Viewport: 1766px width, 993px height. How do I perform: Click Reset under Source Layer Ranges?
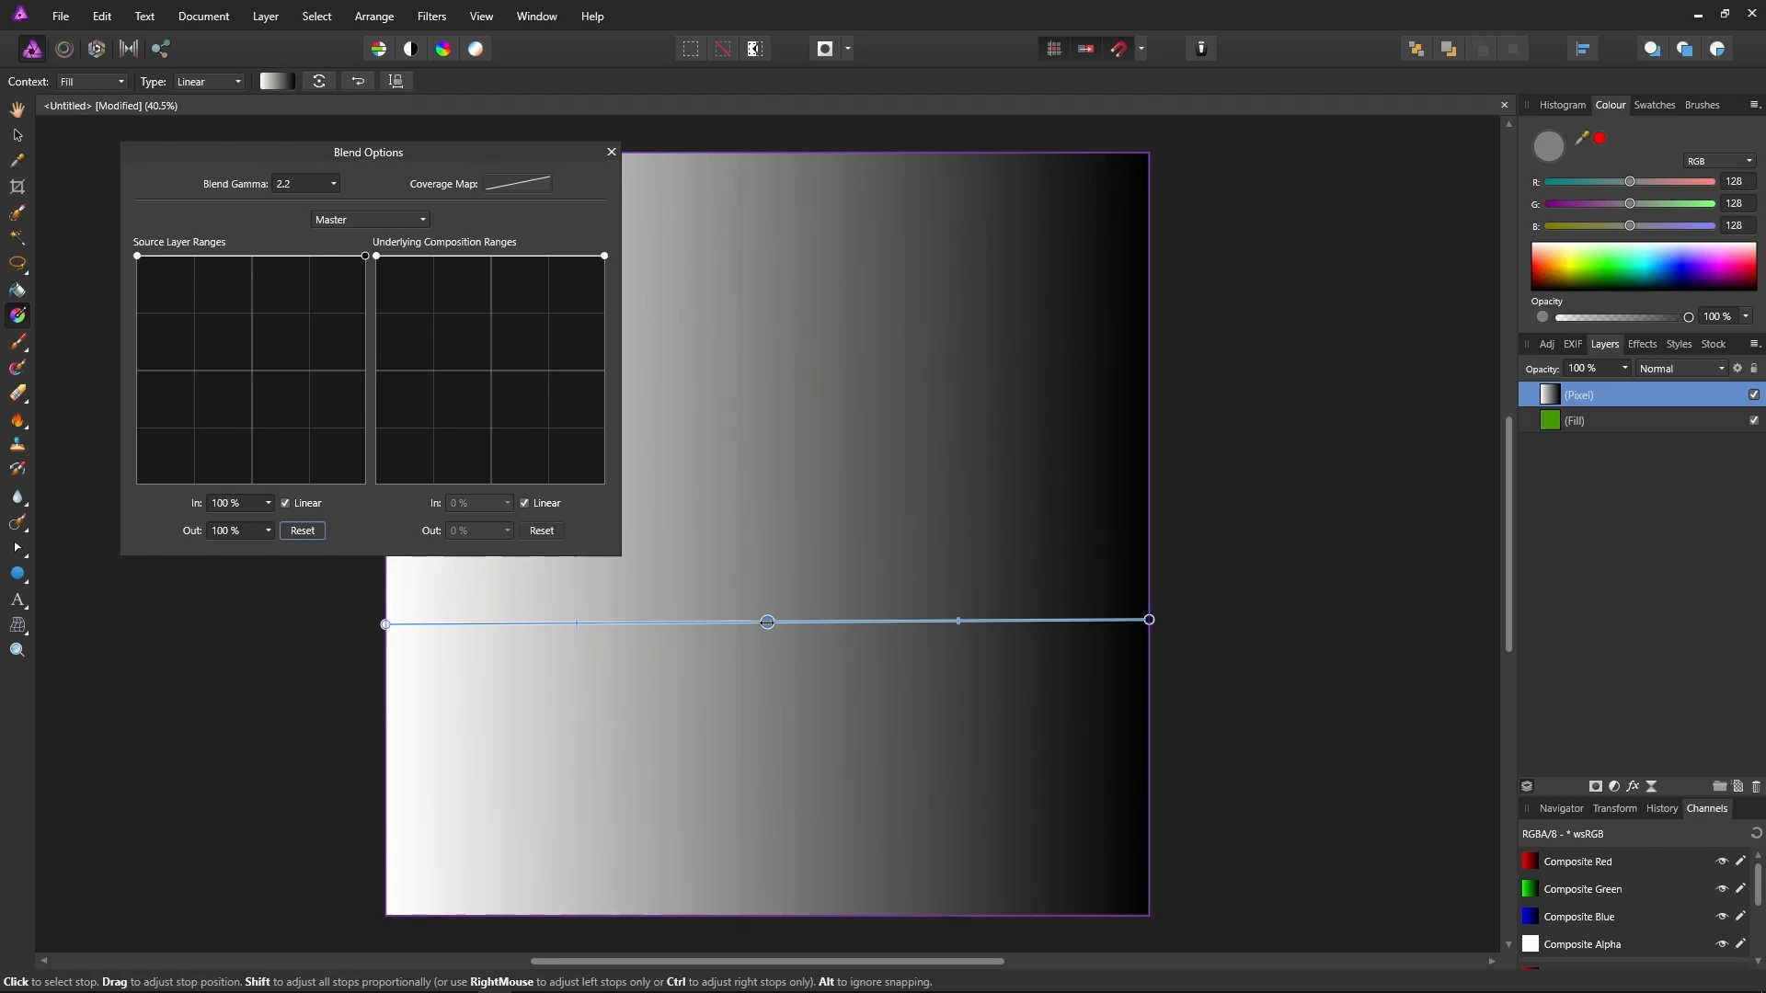point(302,531)
